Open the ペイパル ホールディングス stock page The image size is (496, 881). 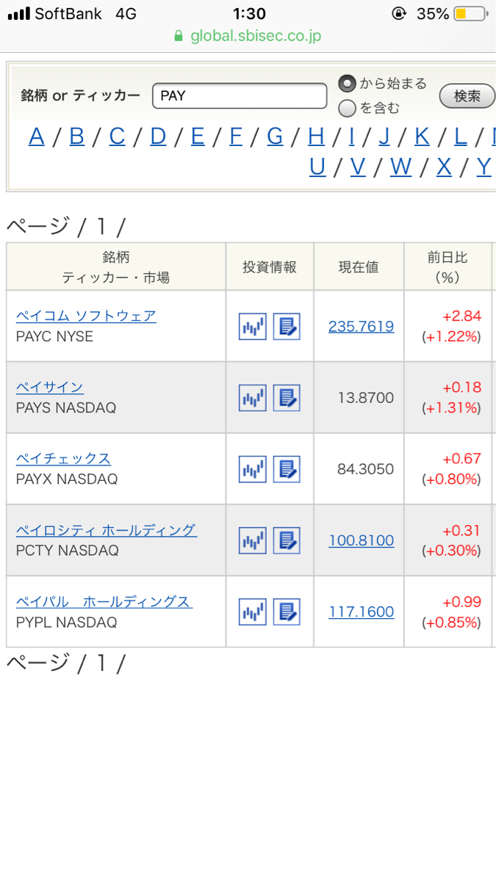click(x=103, y=602)
